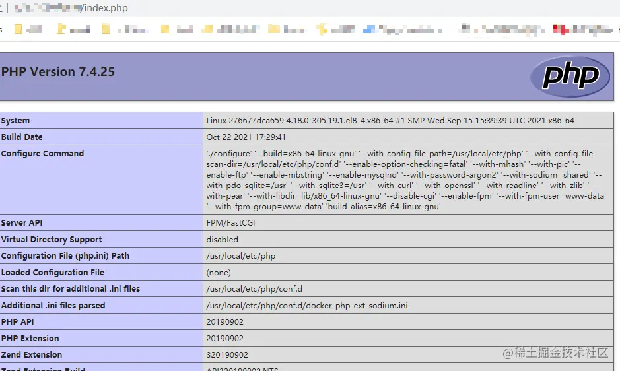Open the bookmark with the blue icon
Screen dimensions: 620x371
(403, 29)
